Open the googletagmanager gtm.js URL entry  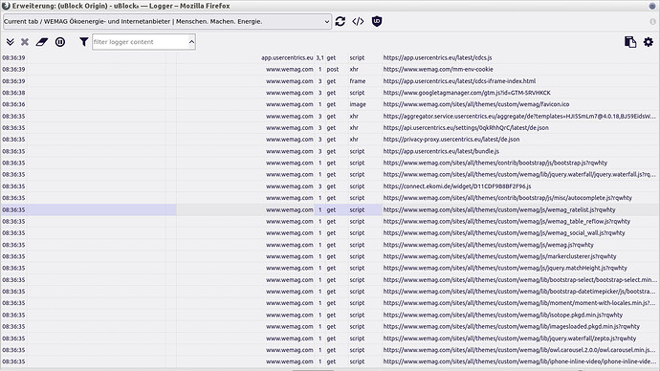click(467, 93)
